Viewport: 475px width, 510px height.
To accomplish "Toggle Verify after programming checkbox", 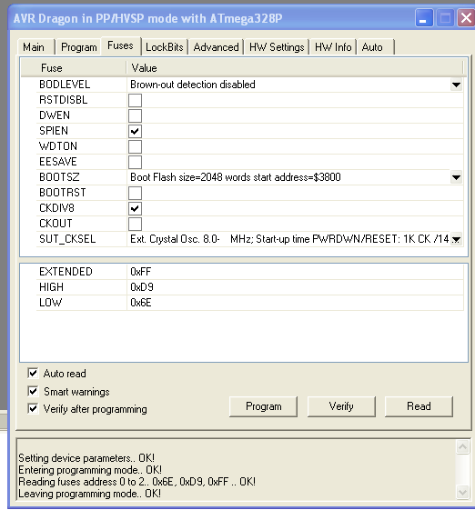I will pyautogui.click(x=33, y=408).
